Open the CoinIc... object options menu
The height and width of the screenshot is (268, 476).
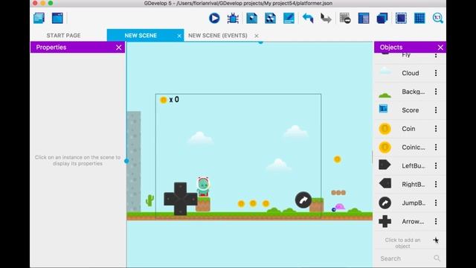[436, 147]
